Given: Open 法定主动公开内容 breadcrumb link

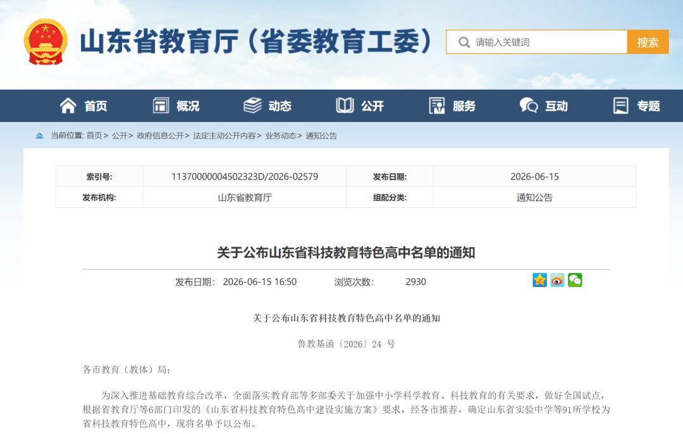Looking at the screenshot, I should [x=225, y=136].
